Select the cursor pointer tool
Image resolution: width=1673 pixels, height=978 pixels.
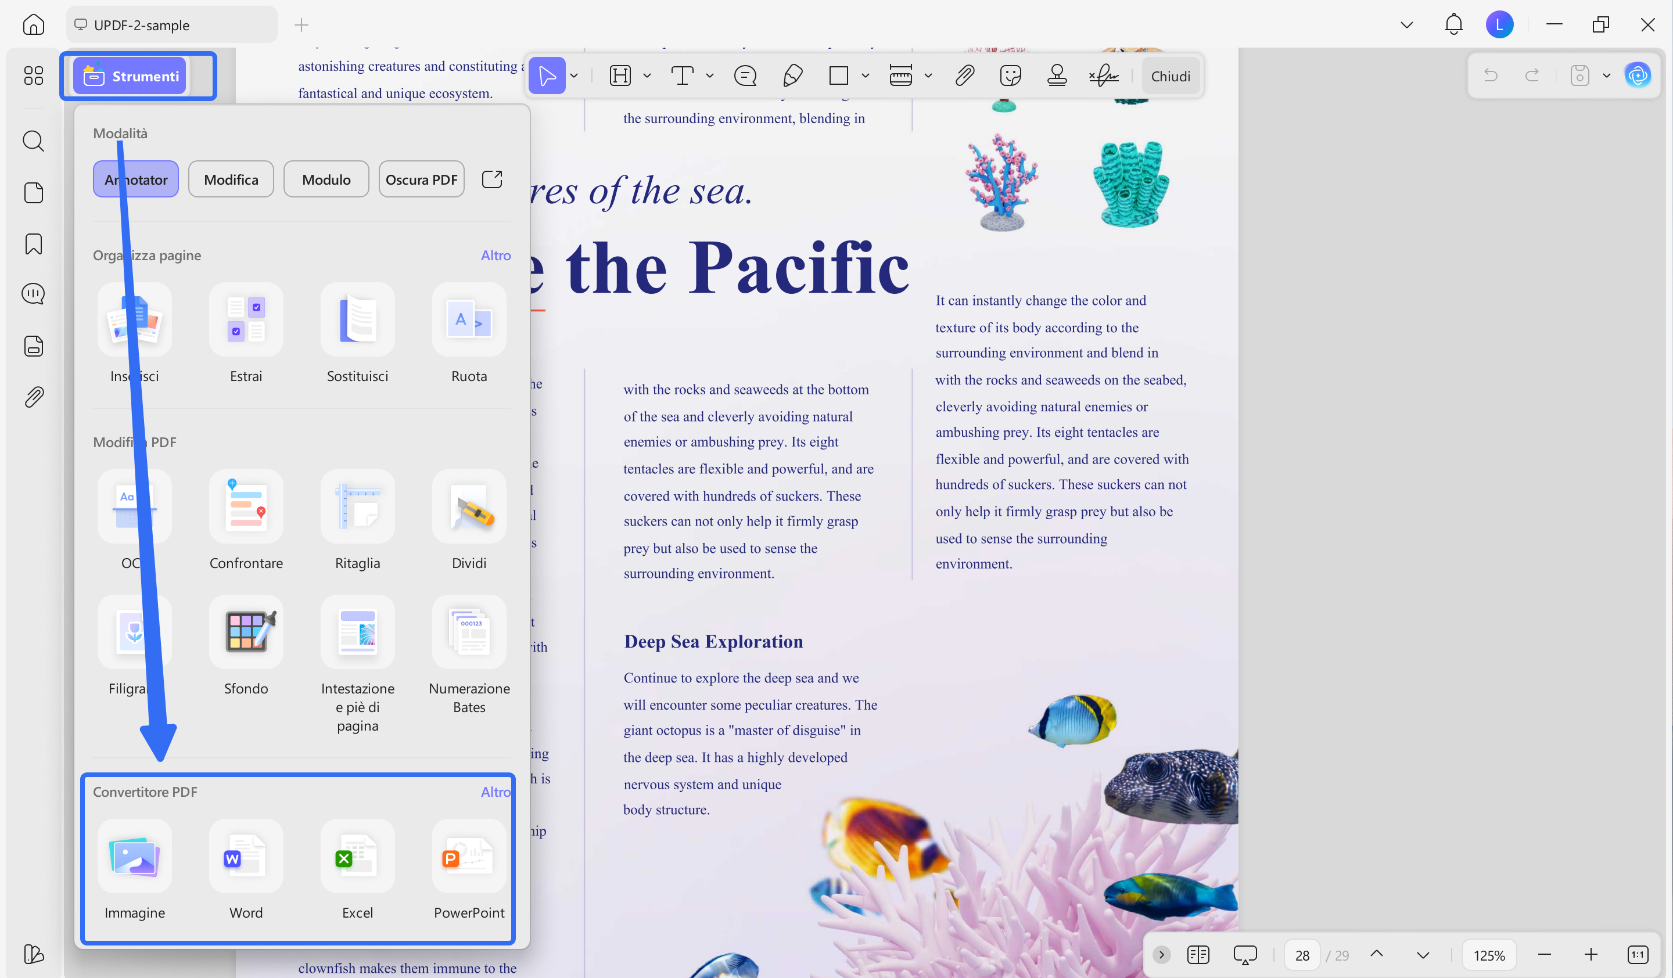[x=547, y=75]
